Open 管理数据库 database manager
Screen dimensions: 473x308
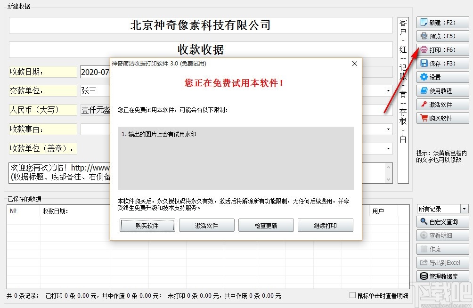442,276
